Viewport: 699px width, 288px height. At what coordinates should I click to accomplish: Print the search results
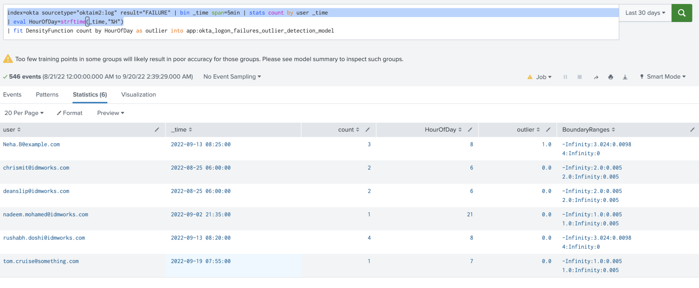click(x=611, y=77)
